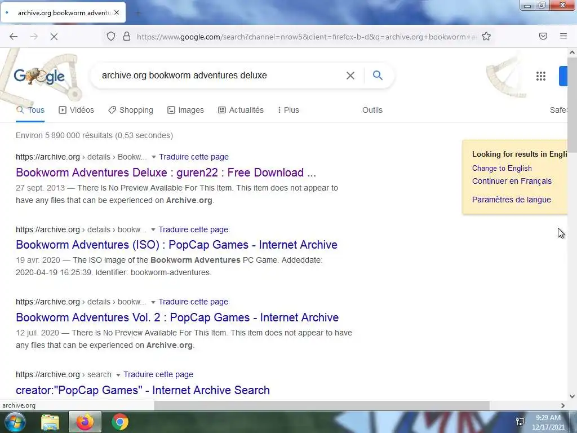Open Bookworm Adventures (ISO) PopCap result
This screenshot has height=433, width=577.
[176, 245]
